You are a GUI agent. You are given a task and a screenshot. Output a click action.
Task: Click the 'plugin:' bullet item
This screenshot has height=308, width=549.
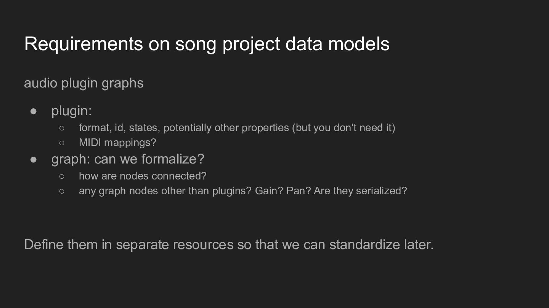tap(72, 111)
